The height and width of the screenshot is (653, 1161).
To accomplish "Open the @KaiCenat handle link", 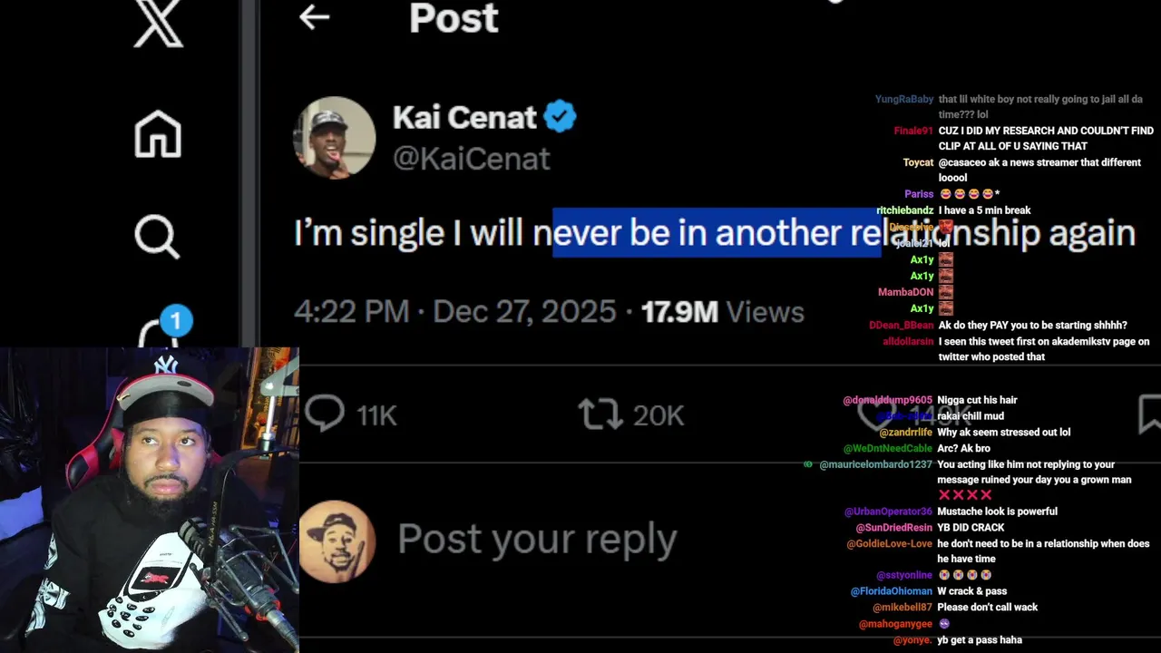I will click(471, 159).
